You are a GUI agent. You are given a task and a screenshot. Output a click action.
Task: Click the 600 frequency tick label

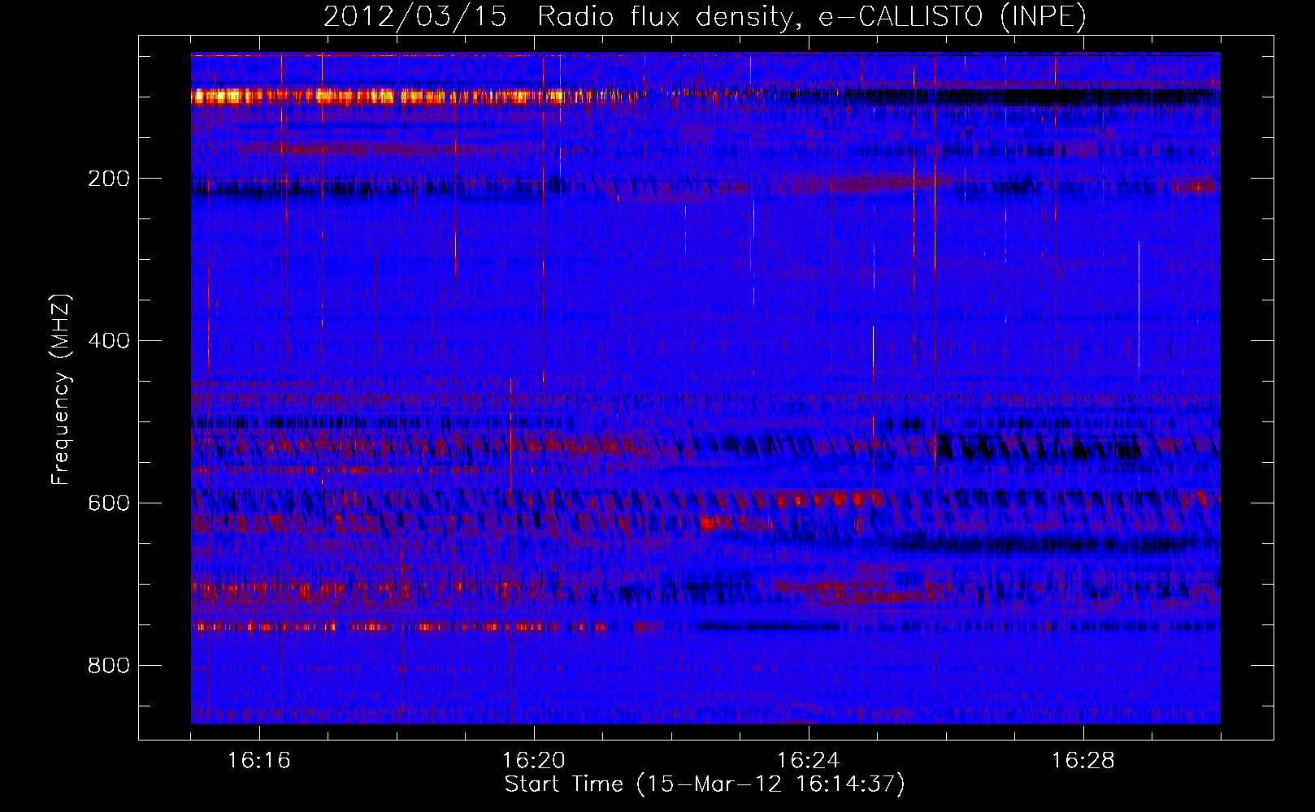click(x=109, y=503)
